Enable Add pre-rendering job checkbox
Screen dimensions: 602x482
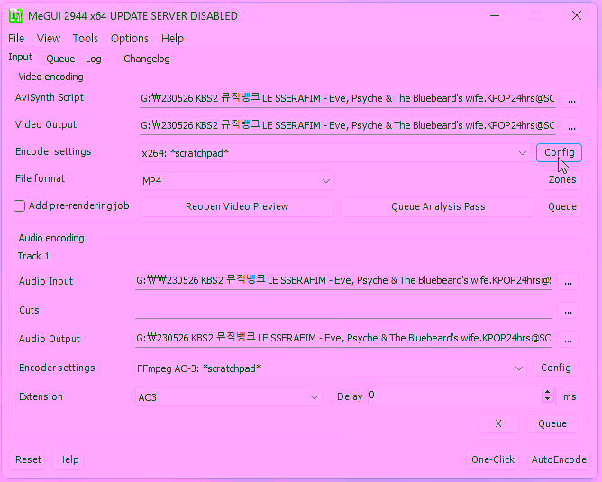click(x=19, y=206)
